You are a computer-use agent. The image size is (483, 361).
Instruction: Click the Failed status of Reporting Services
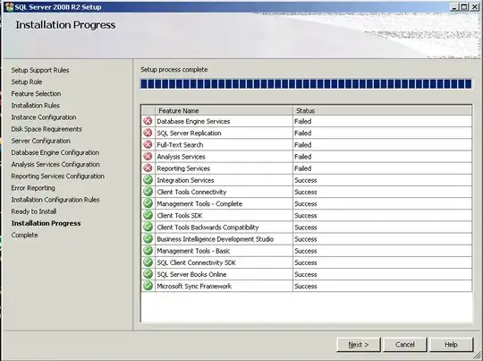tap(303, 168)
